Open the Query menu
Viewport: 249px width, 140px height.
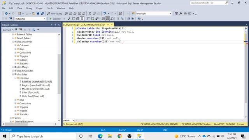click(x=29, y=8)
